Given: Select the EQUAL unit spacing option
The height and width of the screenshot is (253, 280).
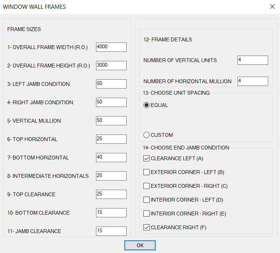Looking at the screenshot, I should pos(147,105).
